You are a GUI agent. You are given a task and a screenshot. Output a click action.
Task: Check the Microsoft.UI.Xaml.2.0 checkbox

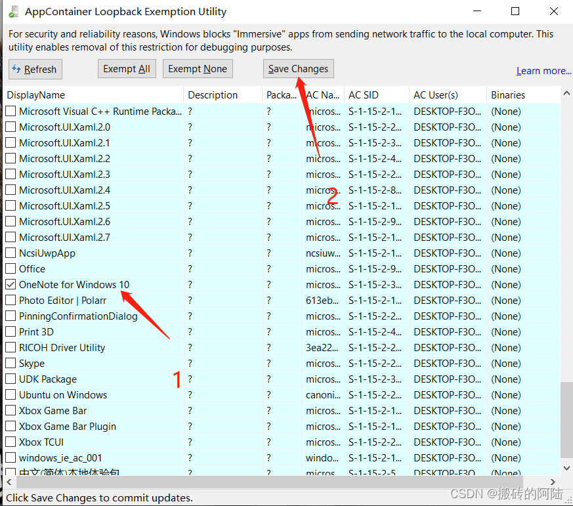pyautogui.click(x=11, y=127)
